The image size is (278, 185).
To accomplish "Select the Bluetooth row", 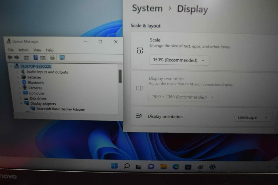I will tap(36, 83).
